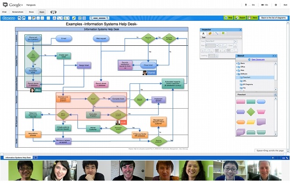Open the Font dropdown in Inspector
This screenshot has width=290, height=183.
click(236, 41)
